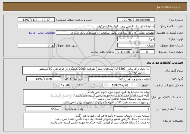Click the حداقل تاریخ اعتبار قیمت label
Viewport: 190px width, 134px height.
tap(168, 85)
